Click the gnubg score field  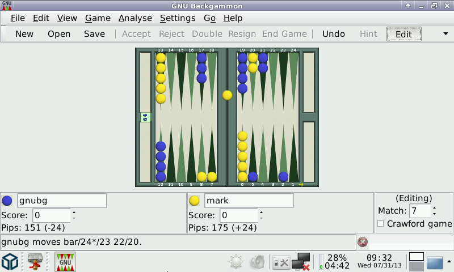[52, 215]
